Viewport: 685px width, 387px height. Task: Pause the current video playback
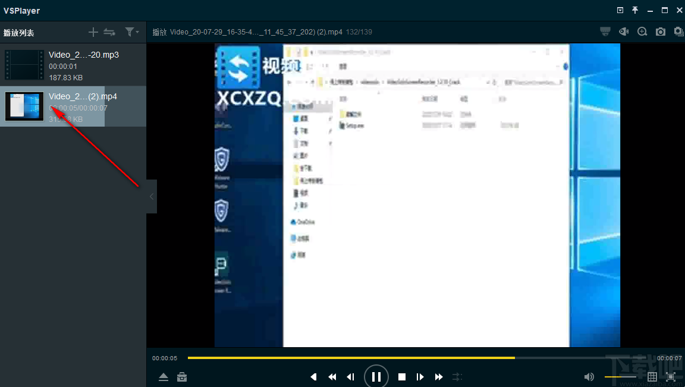[376, 376]
